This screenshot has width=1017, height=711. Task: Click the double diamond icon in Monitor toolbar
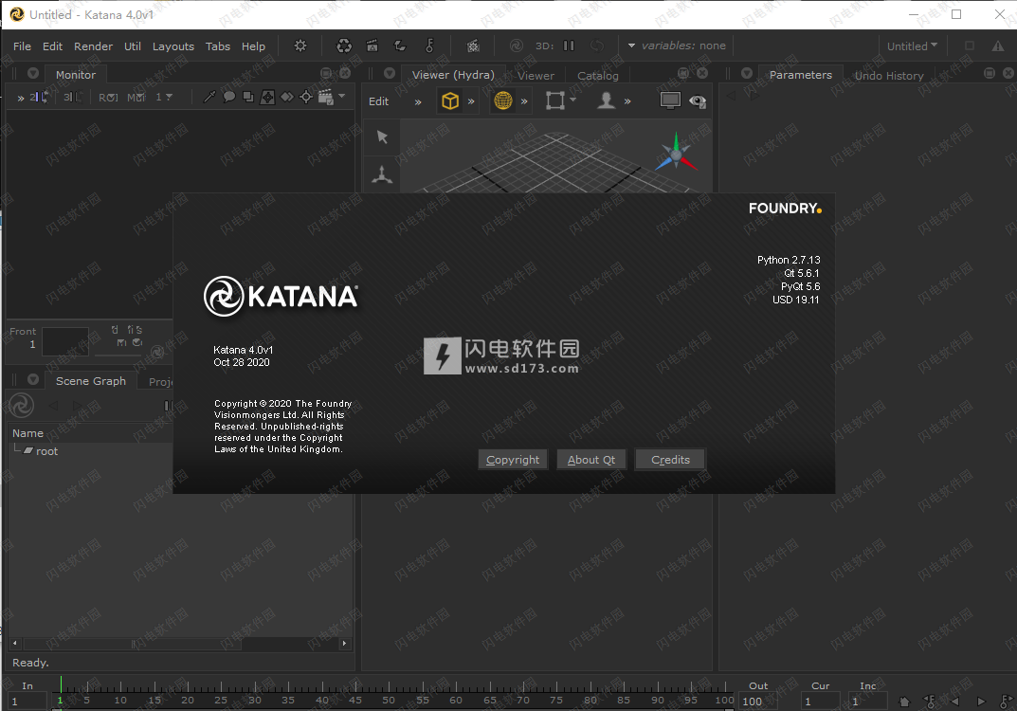click(286, 97)
